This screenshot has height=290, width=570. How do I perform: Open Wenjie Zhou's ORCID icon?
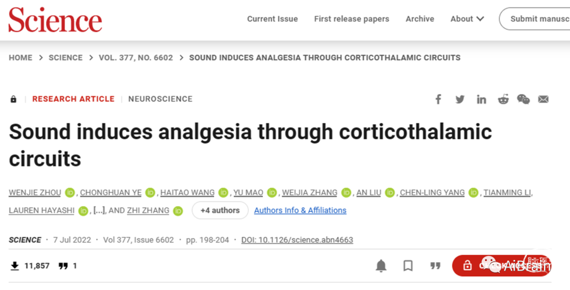[70, 193]
